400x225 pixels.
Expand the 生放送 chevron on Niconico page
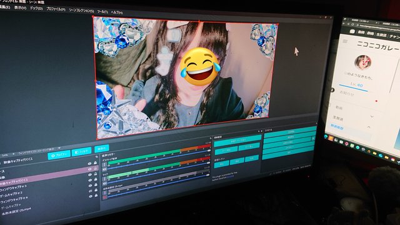click(x=372, y=117)
